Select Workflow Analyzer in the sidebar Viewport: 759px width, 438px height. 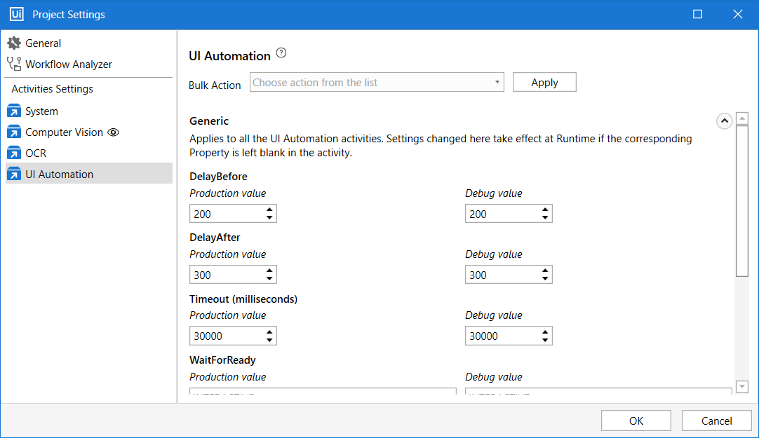(x=69, y=64)
